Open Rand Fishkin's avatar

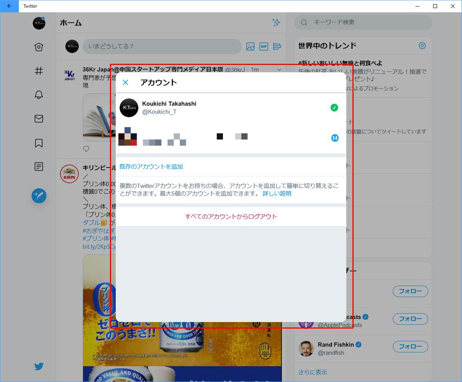pos(306,349)
